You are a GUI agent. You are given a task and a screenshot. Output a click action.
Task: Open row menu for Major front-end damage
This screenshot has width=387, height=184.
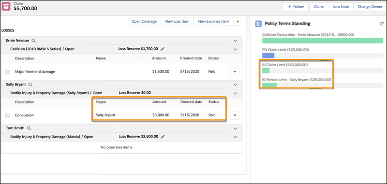pos(235,72)
